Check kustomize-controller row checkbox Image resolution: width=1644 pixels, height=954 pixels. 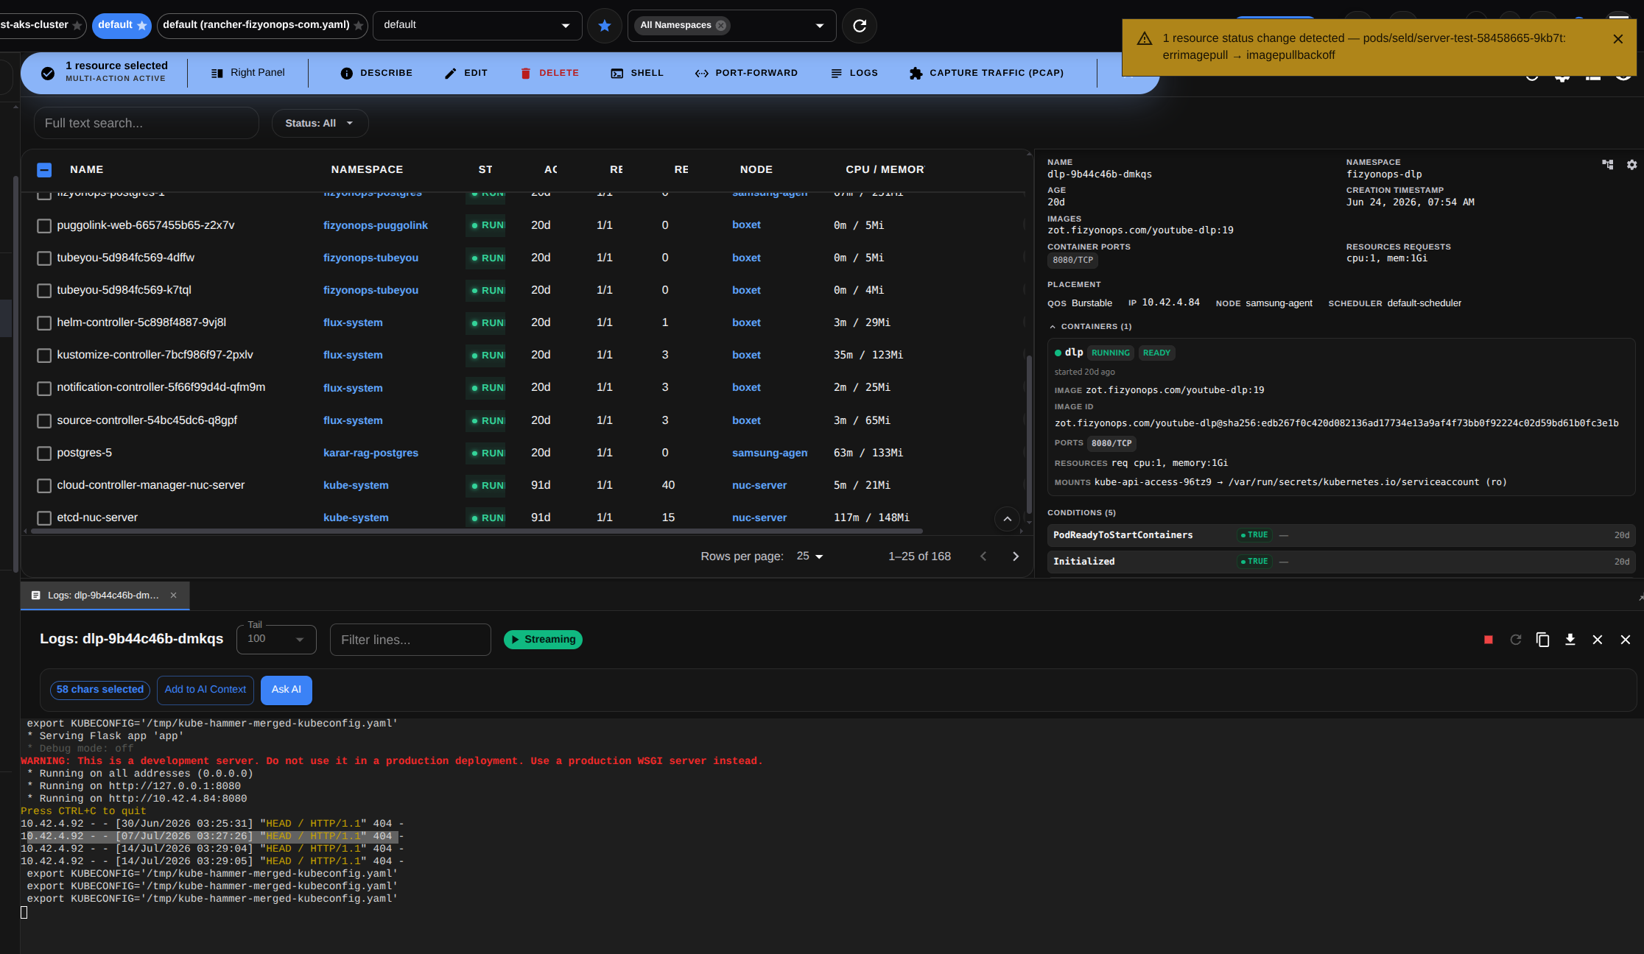click(x=44, y=356)
